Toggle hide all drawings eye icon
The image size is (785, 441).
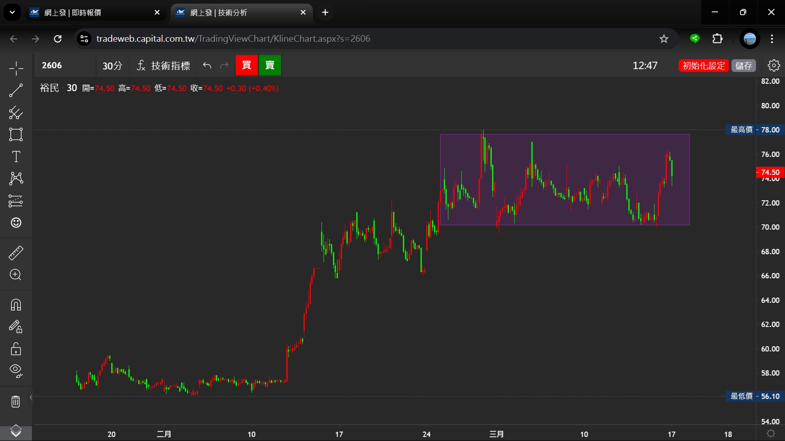[16, 371]
